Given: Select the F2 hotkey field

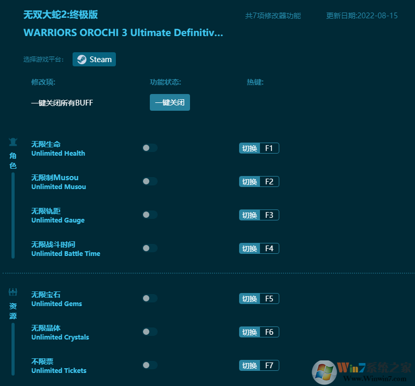Looking at the screenshot, I should (269, 182).
